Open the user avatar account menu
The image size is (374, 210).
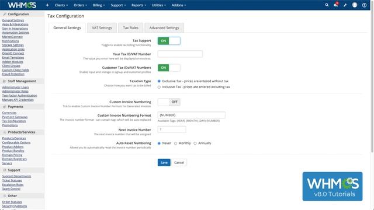(x=355, y=5)
